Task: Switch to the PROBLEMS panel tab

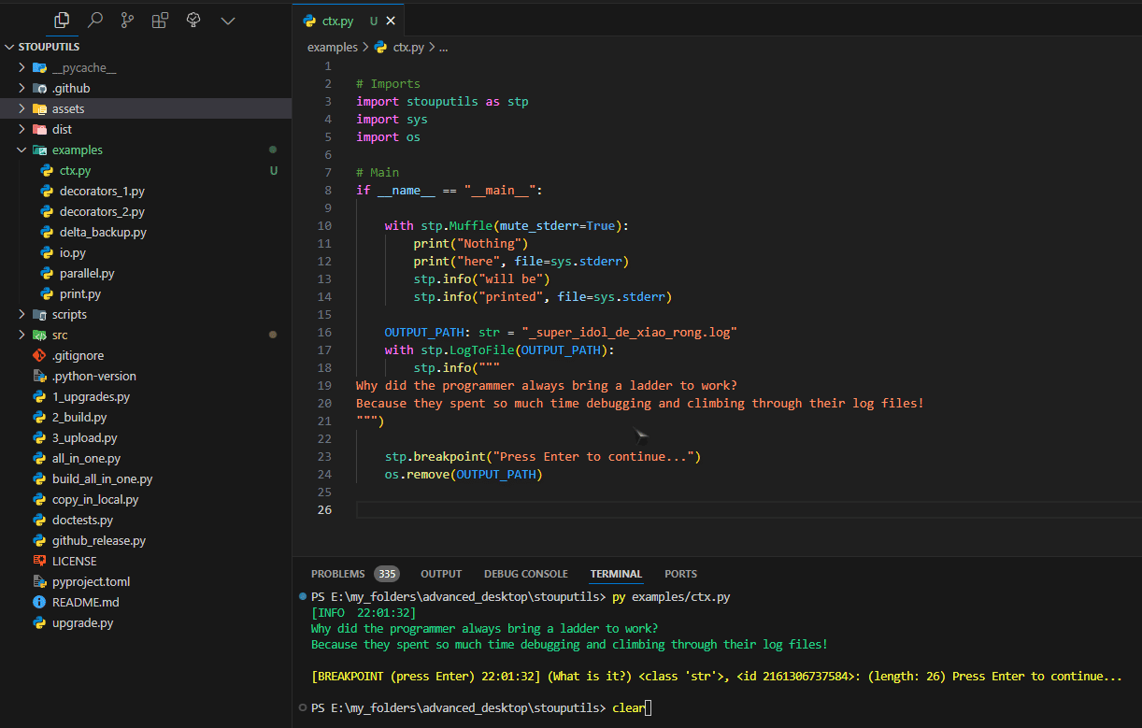Action: 338,574
